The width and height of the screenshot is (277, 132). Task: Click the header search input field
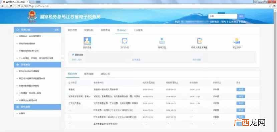click(x=223, y=16)
